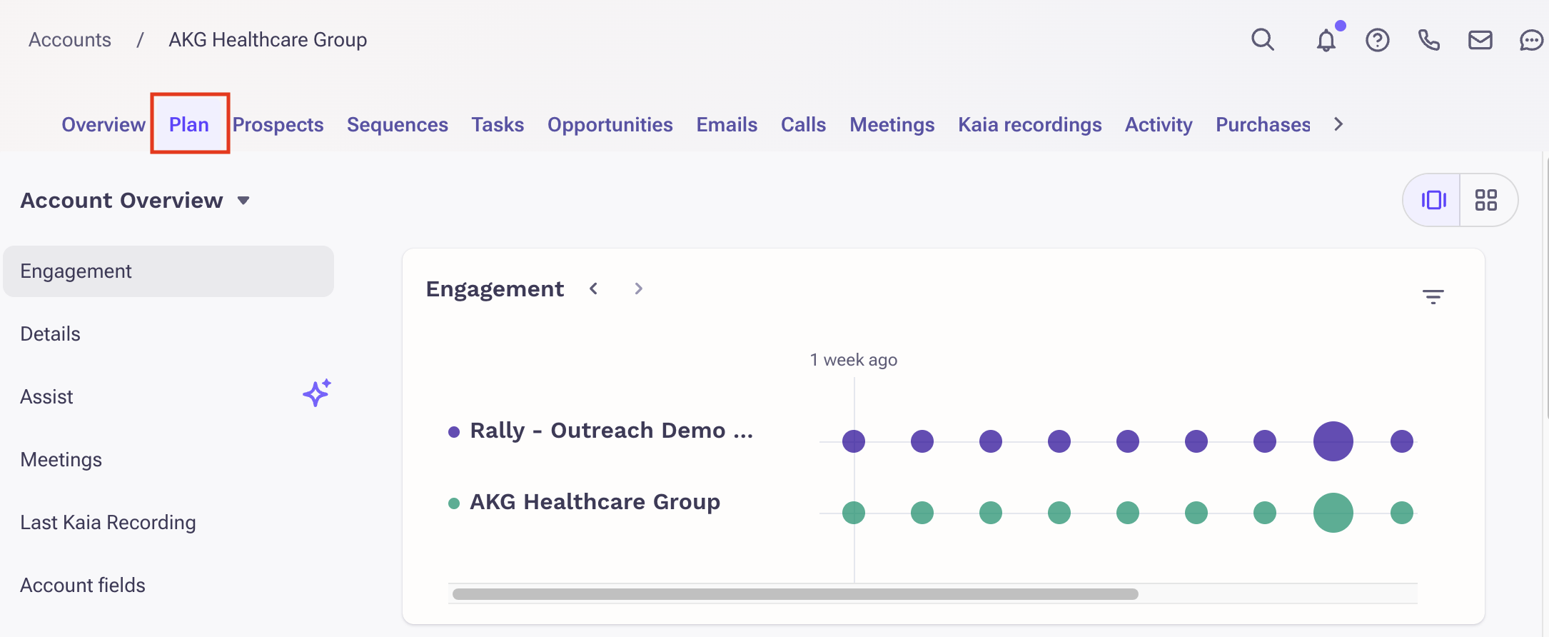Click the '1 week ago' timeline label
Screen dimensions: 1549x637
coord(854,360)
